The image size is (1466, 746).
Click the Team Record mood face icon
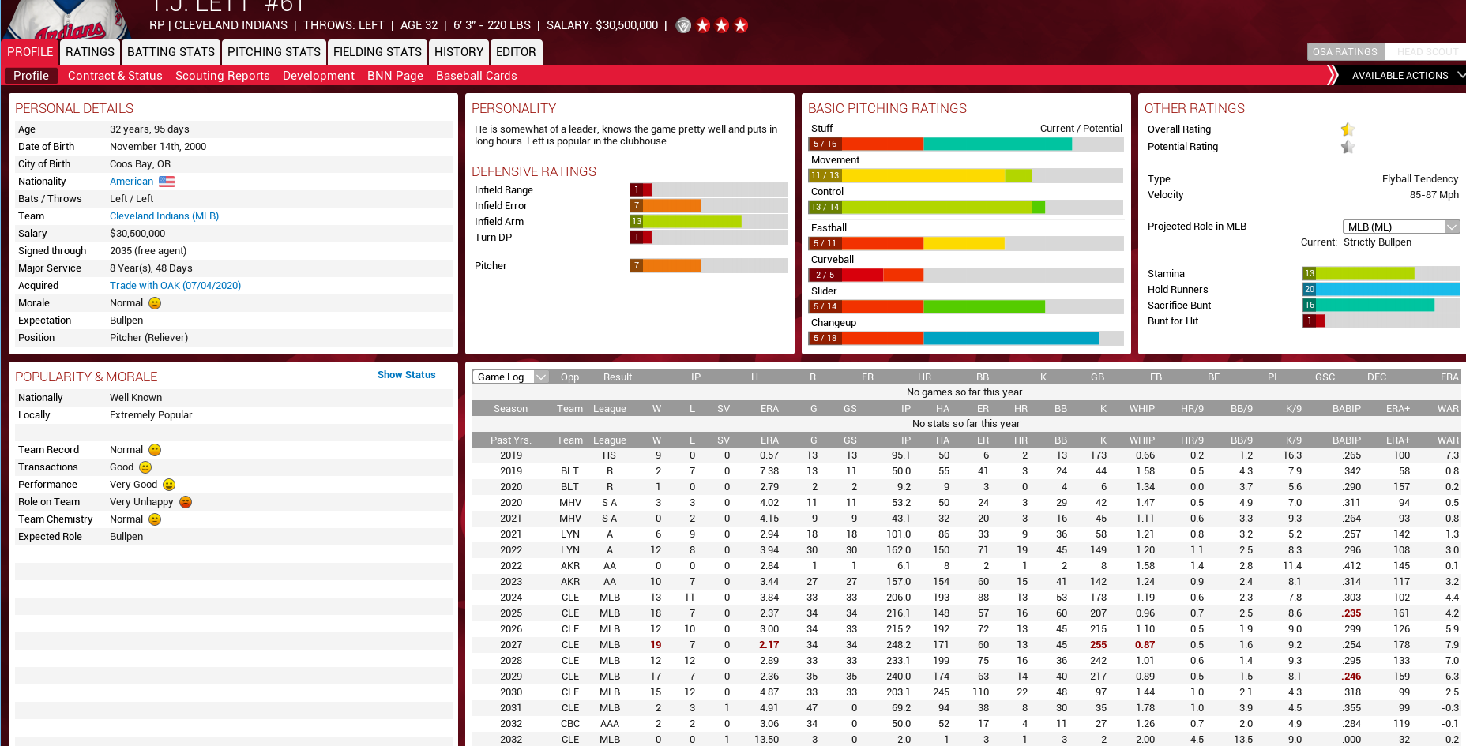coord(155,450)
